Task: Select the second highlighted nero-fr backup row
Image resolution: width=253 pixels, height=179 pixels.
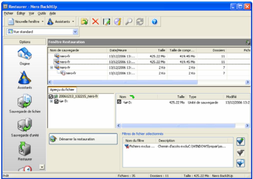Action: (x=149, y=62)
